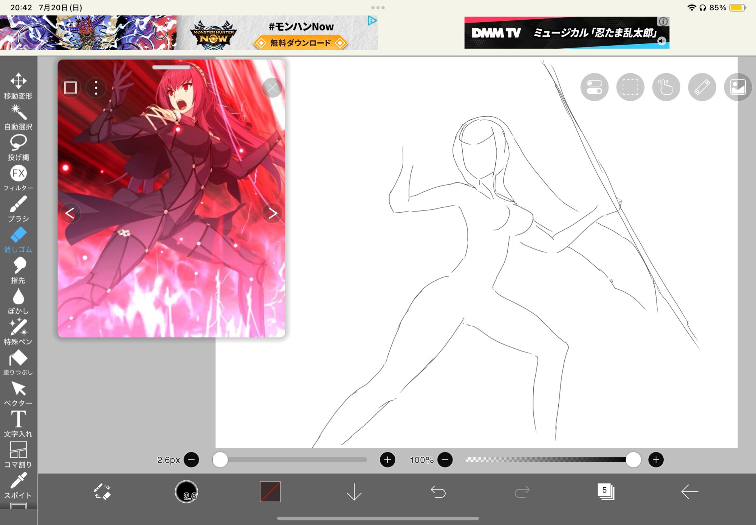Tap the back arrow in bottom bar
This screenshot has width=756, height=525.
tap(690, 492)
